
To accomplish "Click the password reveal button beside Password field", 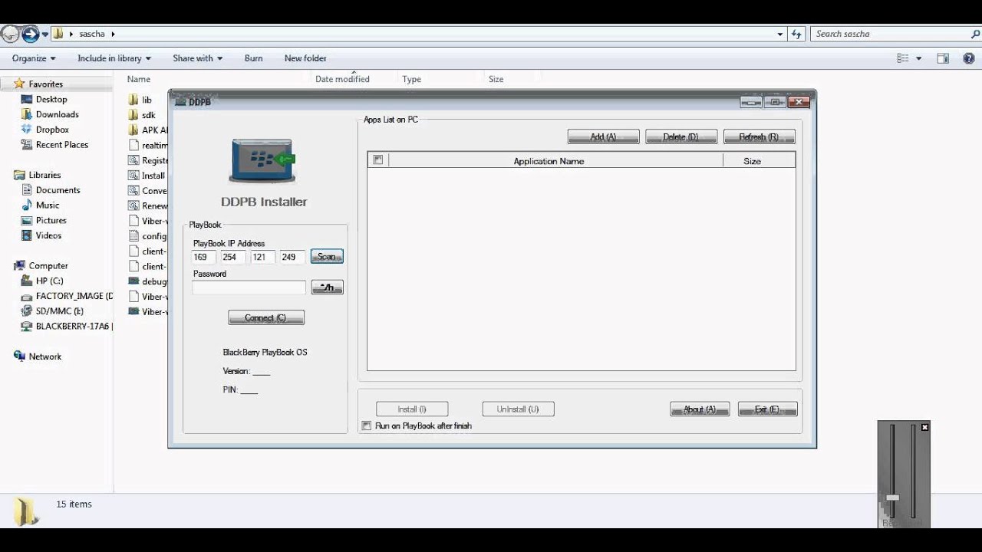I will tap(327, 287).
